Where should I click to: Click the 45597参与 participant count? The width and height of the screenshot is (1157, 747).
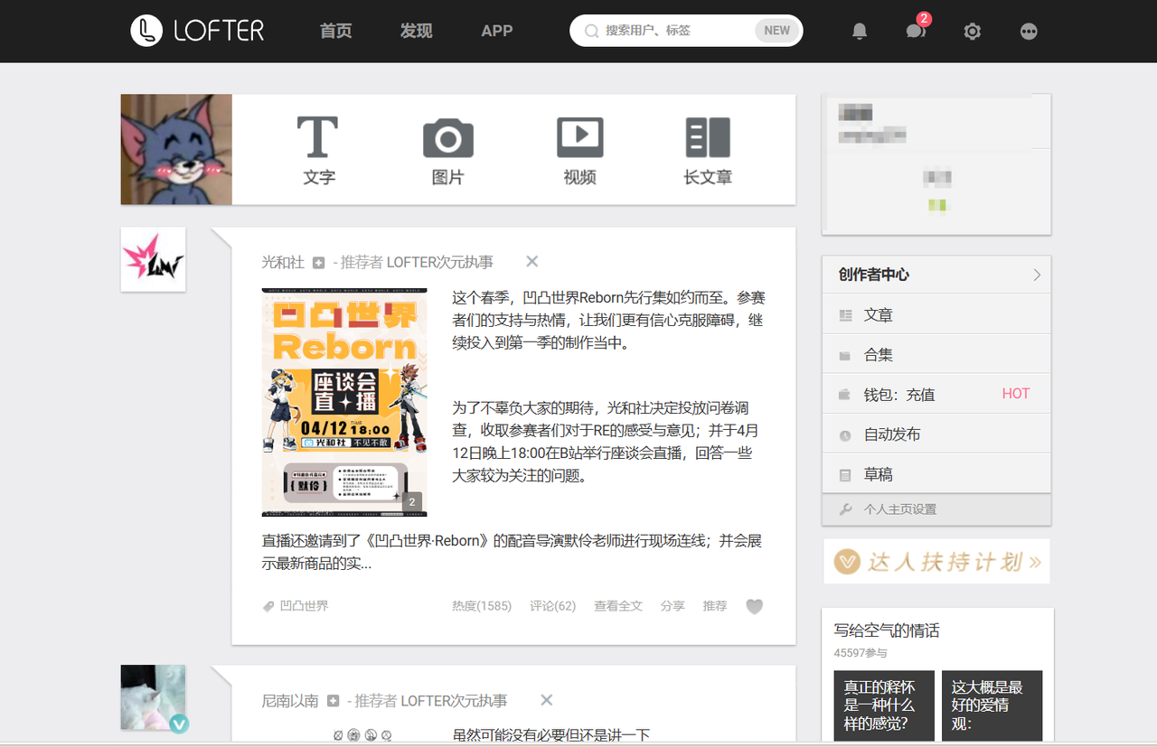pos(861,652)
